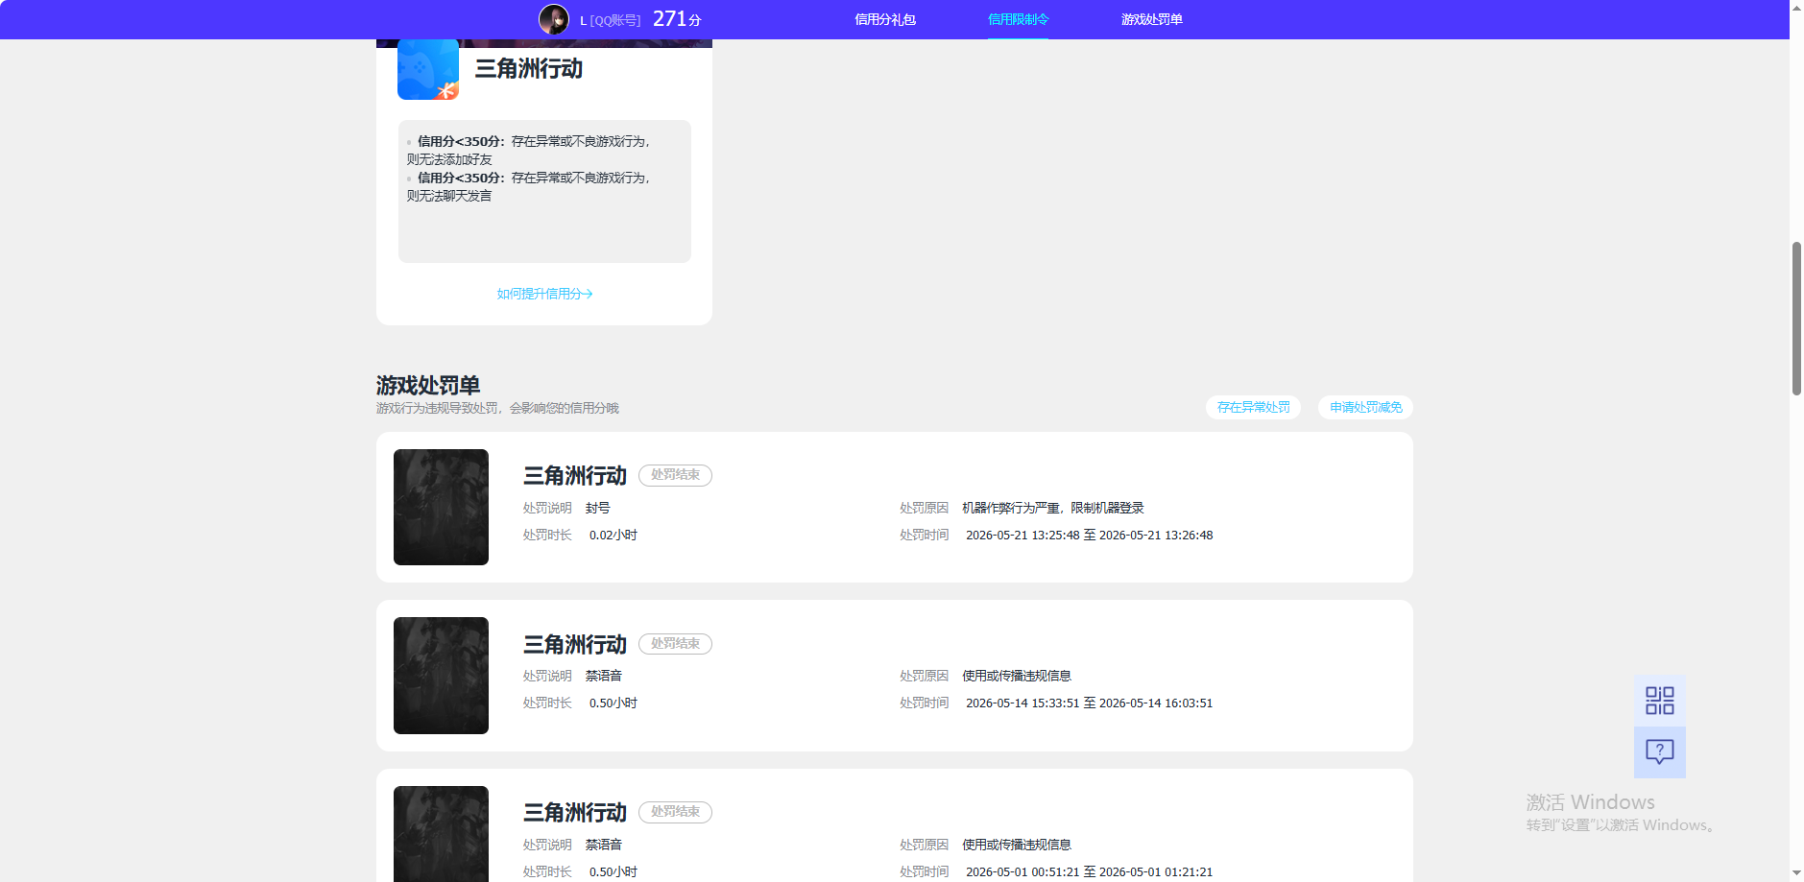This screenshot has height=882, width=1804.
Task: Click the time range starting "2026-05-21 13:25:48"
Action: pyautogui.click(x=1089, y=536)
